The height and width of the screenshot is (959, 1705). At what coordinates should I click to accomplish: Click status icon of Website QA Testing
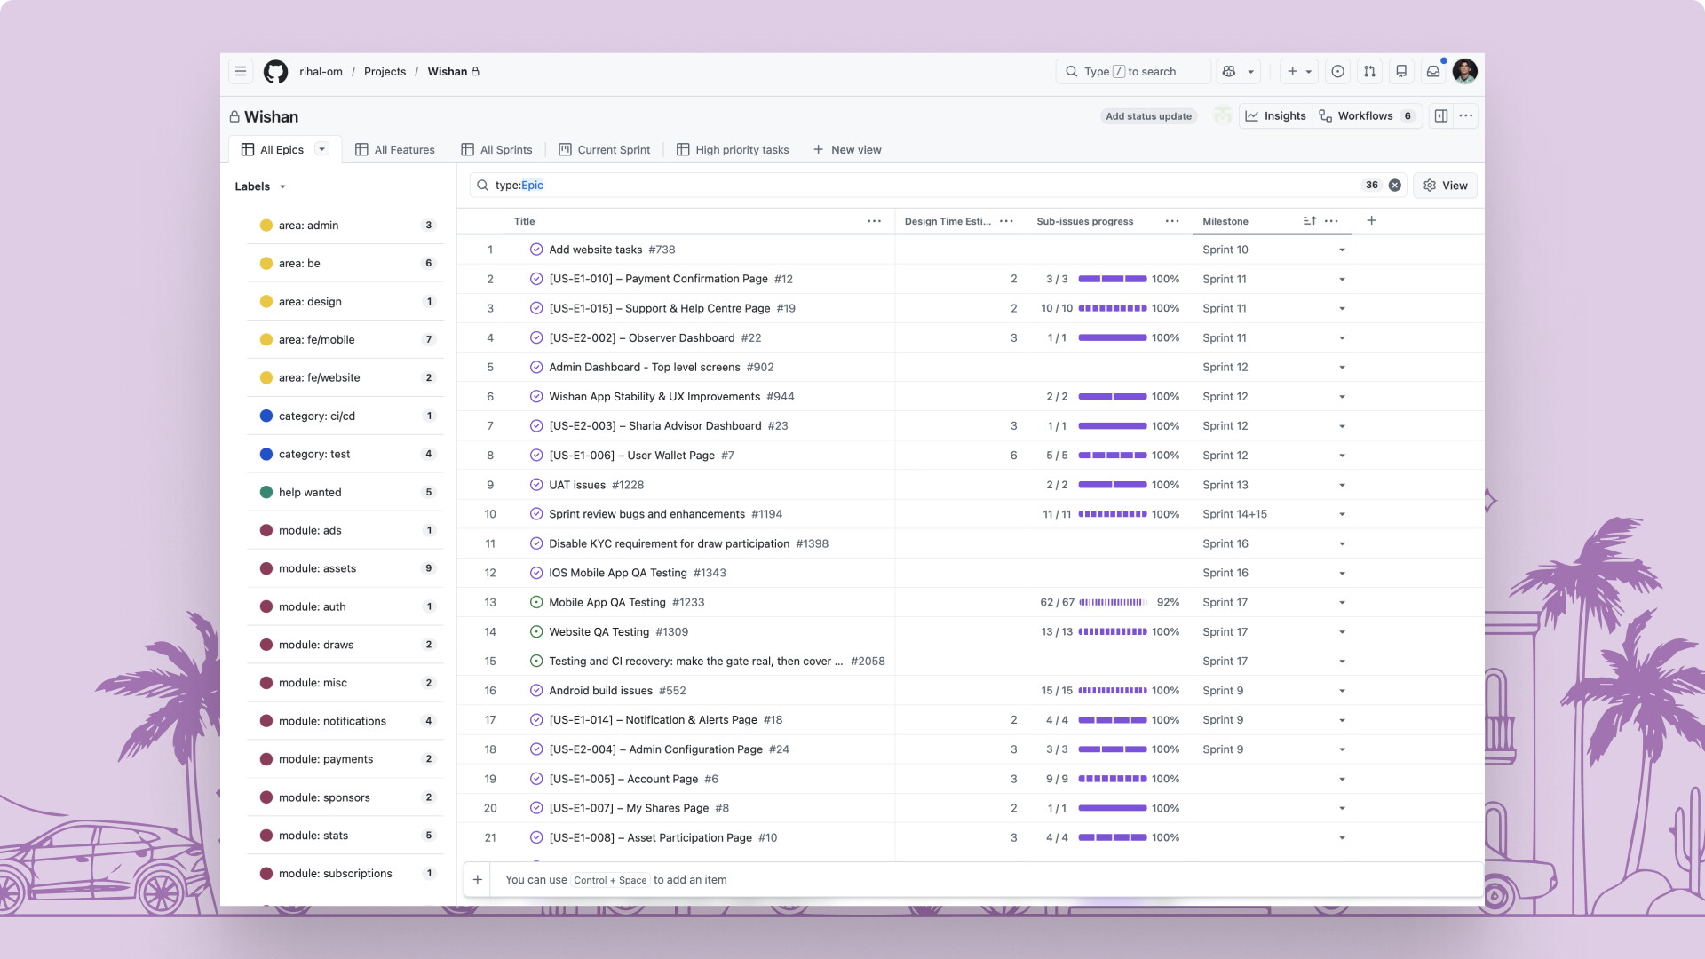point(536,631)
